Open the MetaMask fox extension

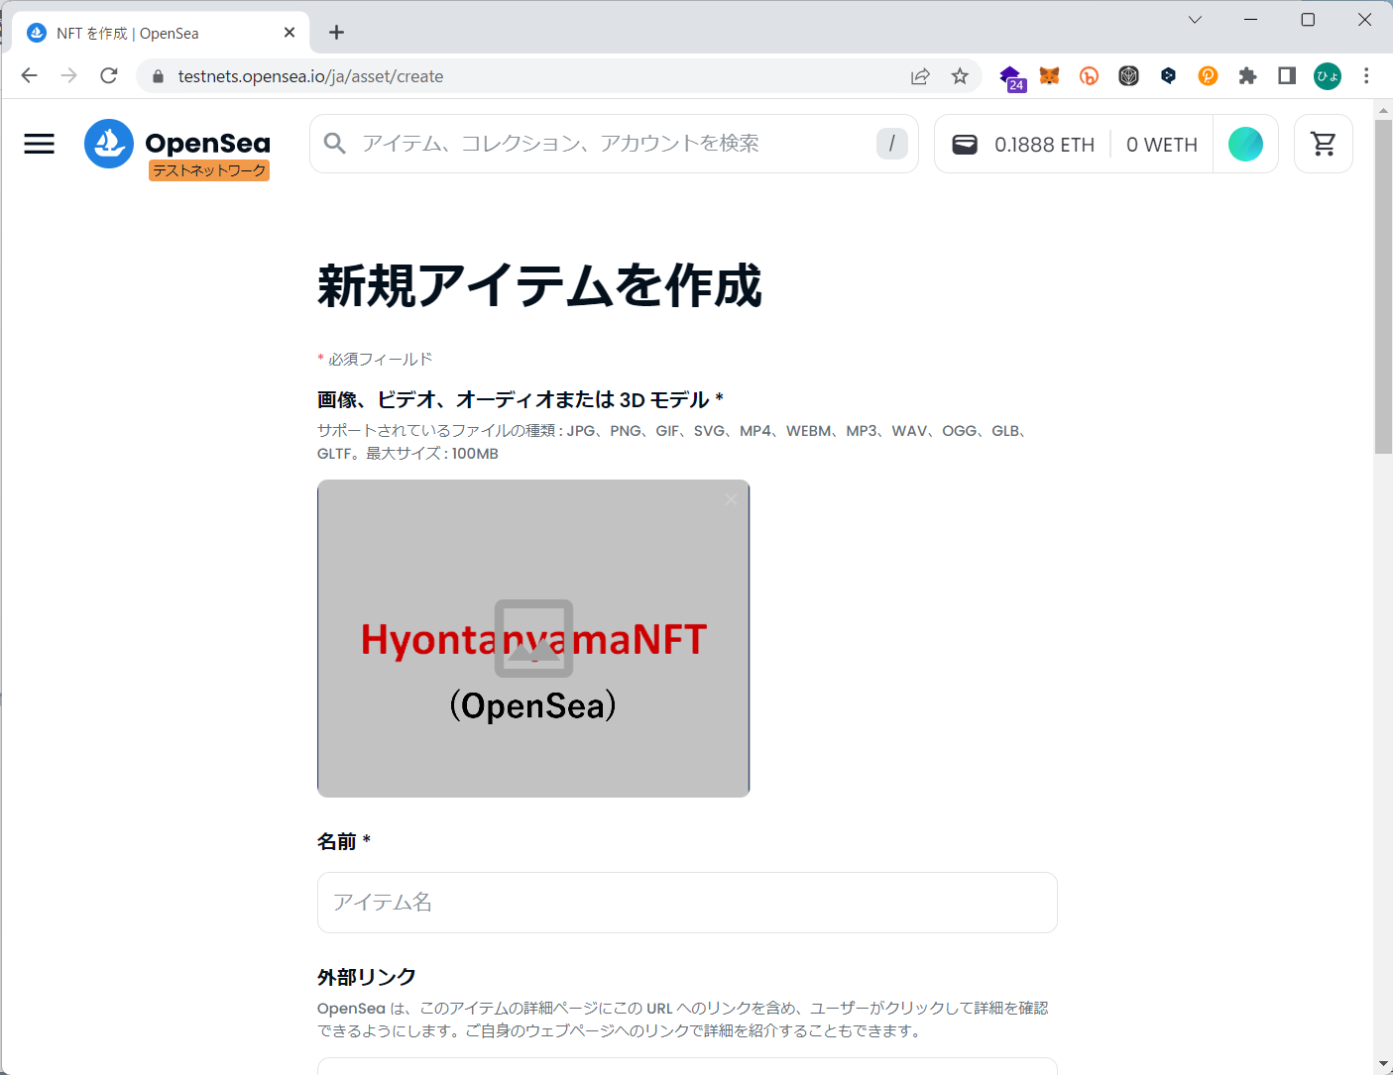coord(1049,76)
